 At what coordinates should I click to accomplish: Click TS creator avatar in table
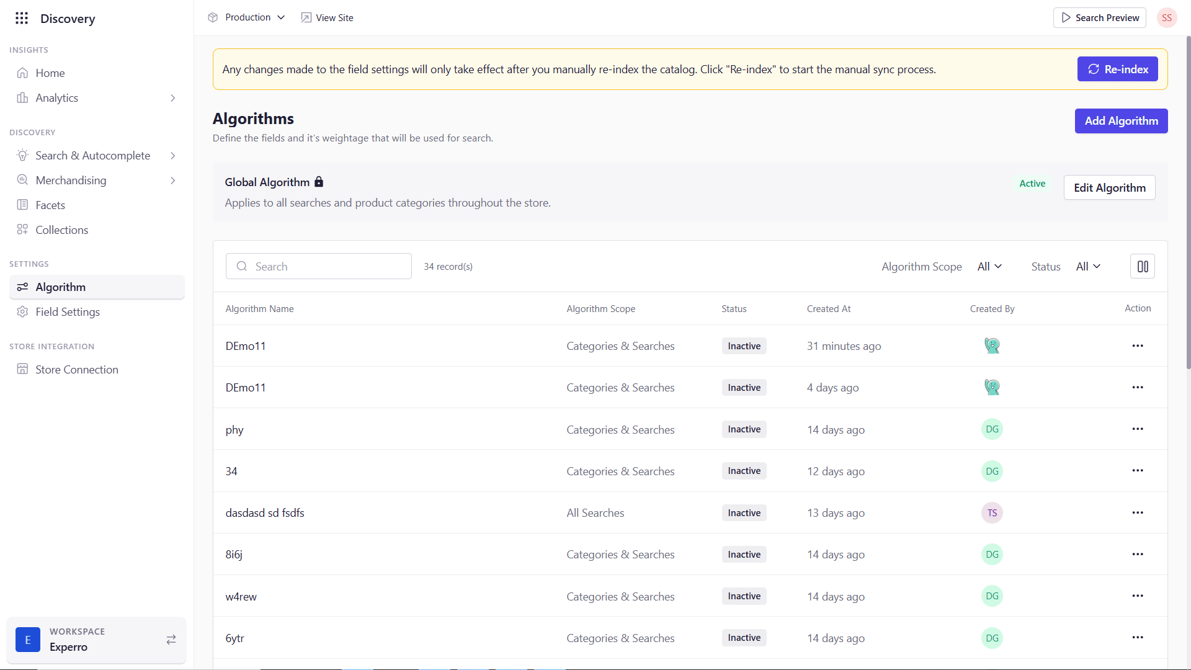point(992,513)
